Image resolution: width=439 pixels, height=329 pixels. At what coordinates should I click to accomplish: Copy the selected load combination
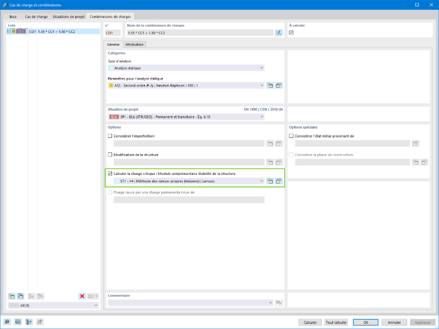click(20, 296)
